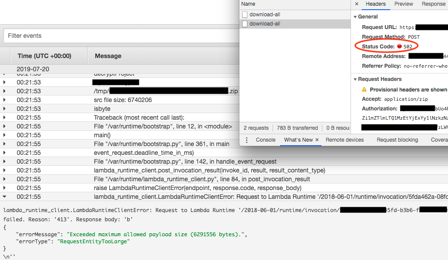Check the first download-all checkbox
This screenshot has width=448, height=260.
(x=246, y=14)
